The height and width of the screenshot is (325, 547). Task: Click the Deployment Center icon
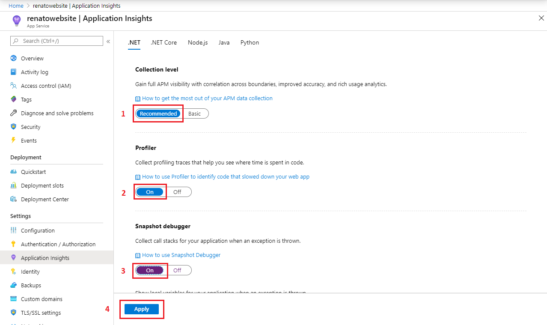click(x=13, y=199)
